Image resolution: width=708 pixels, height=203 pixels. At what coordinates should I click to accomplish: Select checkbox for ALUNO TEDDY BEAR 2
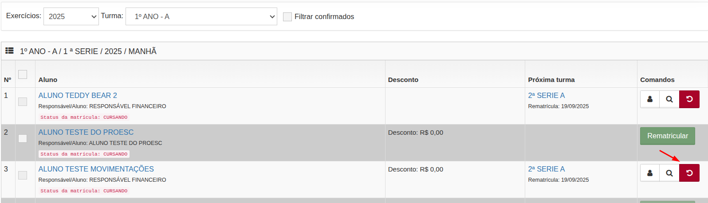pos(23,102)
